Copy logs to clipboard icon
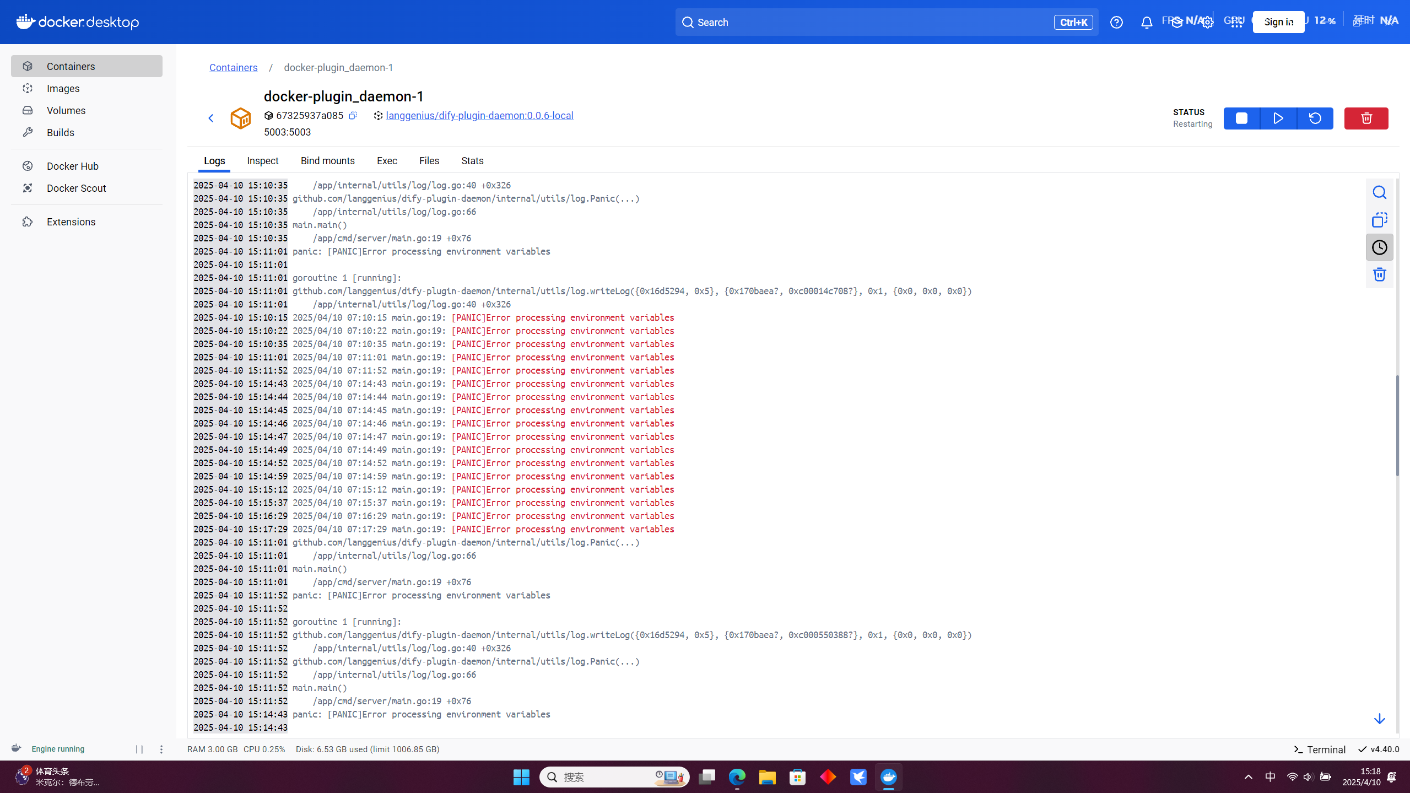Viewport: 1410px width, 793px height. coord(1379,220)
